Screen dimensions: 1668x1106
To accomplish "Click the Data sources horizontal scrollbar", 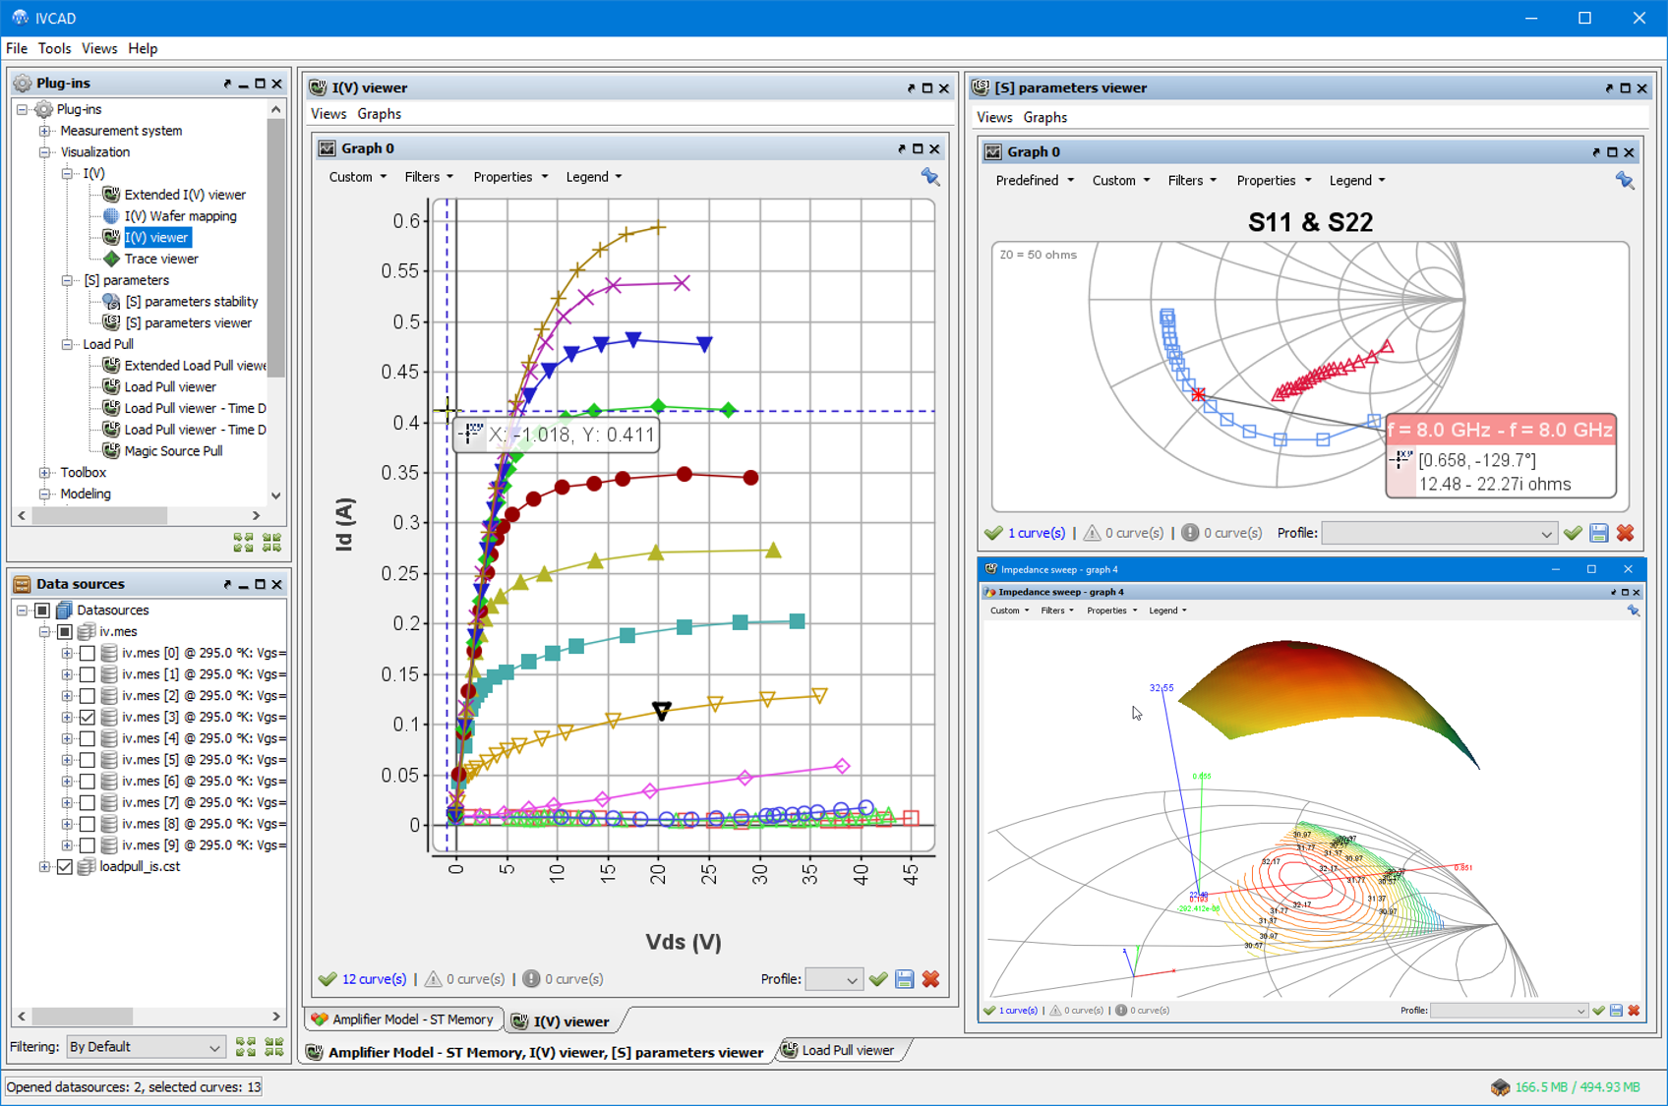I will pyautogui.click(x=83, y=1017).
